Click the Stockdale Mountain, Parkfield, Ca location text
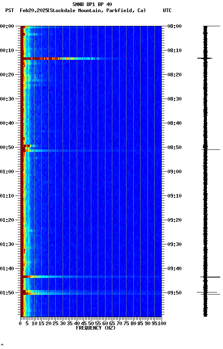Screen dimensions: 223x349 pyautogui.click(x=97, y=11)
